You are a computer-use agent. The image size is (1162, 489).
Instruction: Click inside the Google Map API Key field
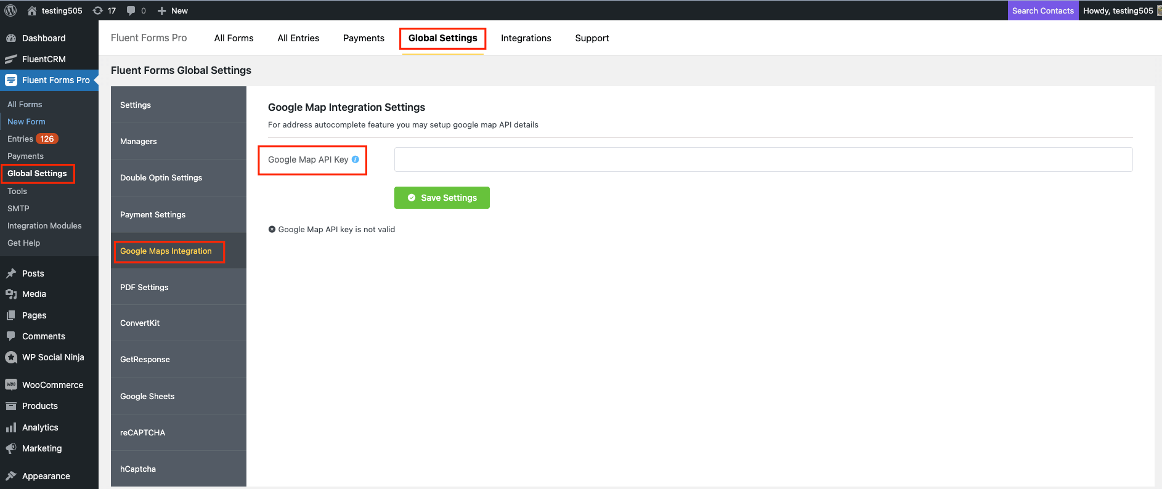tap(763, 160)
